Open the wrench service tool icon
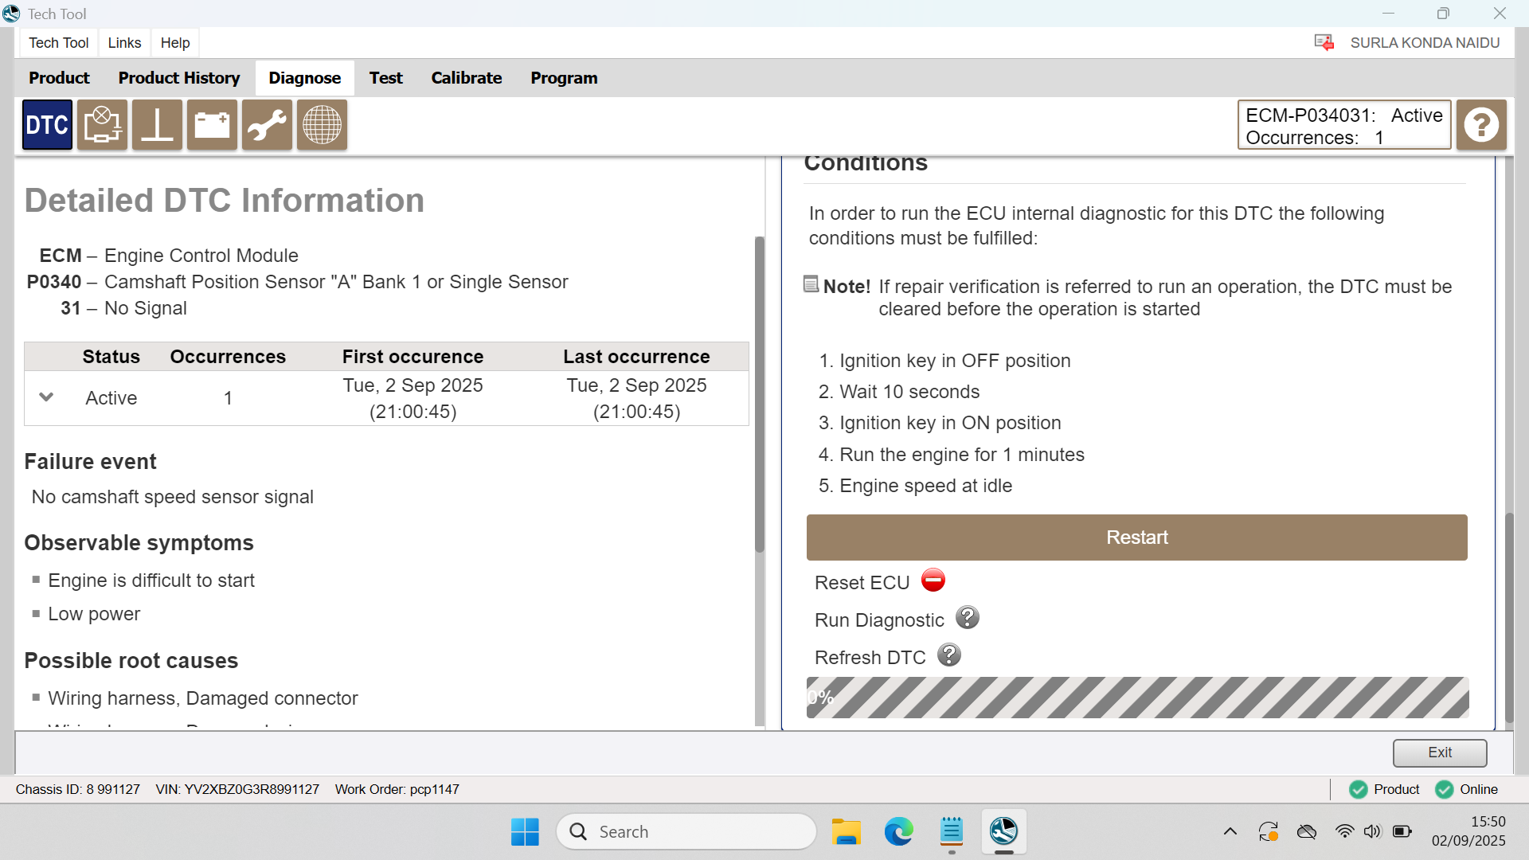The height and width of the screenshot is (860, 1529). click(267, 125)
